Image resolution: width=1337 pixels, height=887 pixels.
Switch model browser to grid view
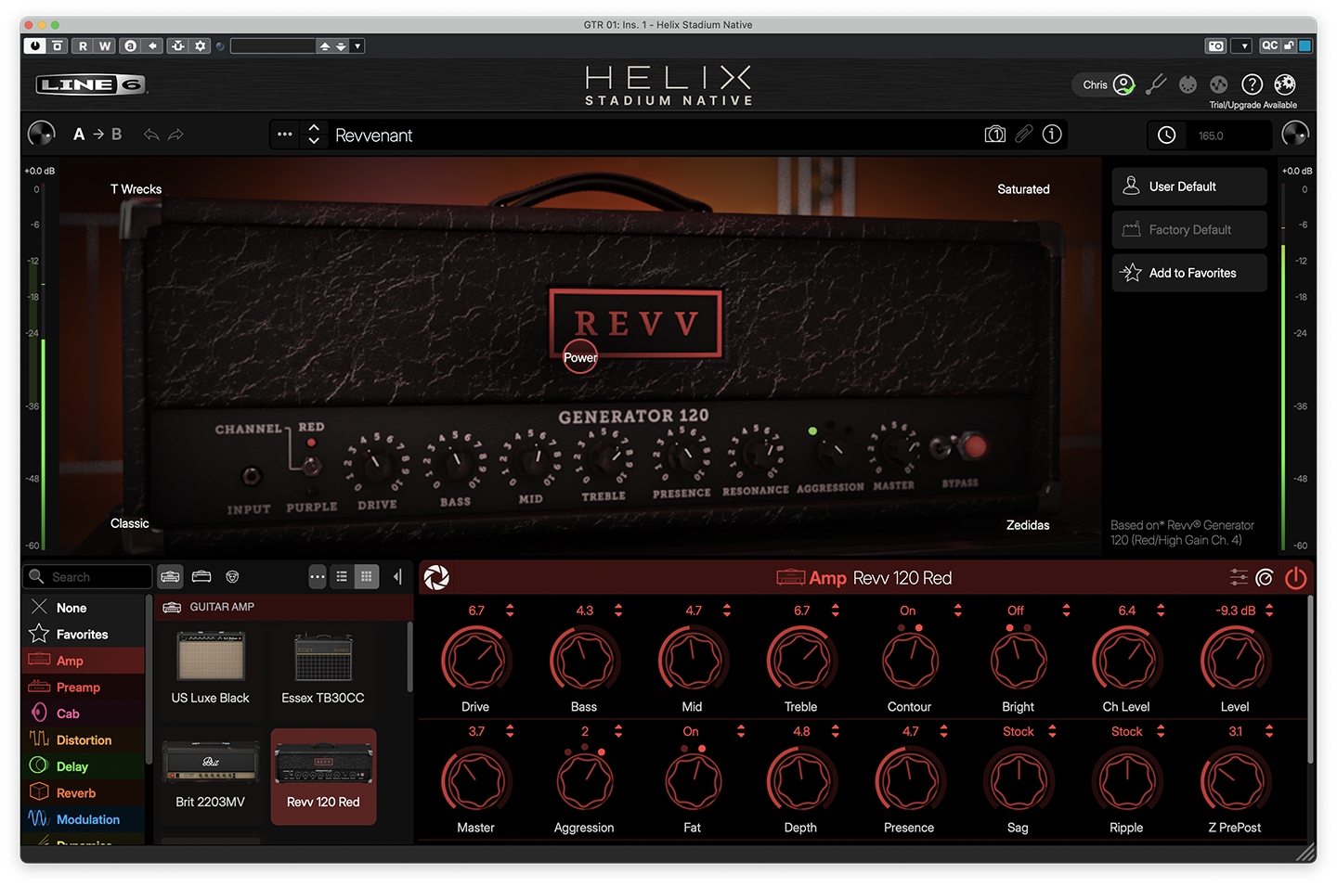(367, 577)
